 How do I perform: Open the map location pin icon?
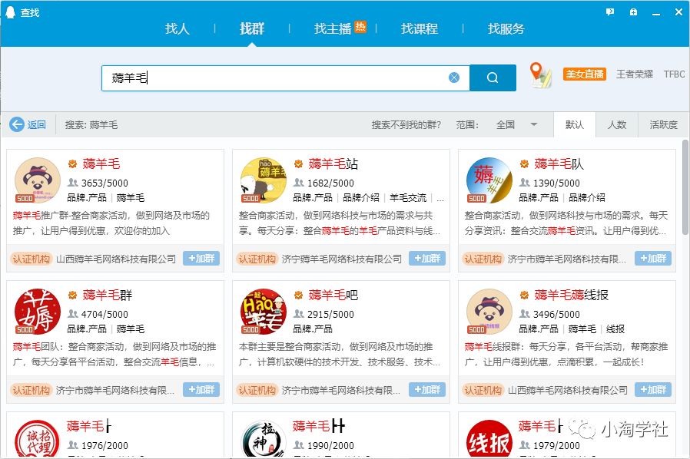(540, 75)
